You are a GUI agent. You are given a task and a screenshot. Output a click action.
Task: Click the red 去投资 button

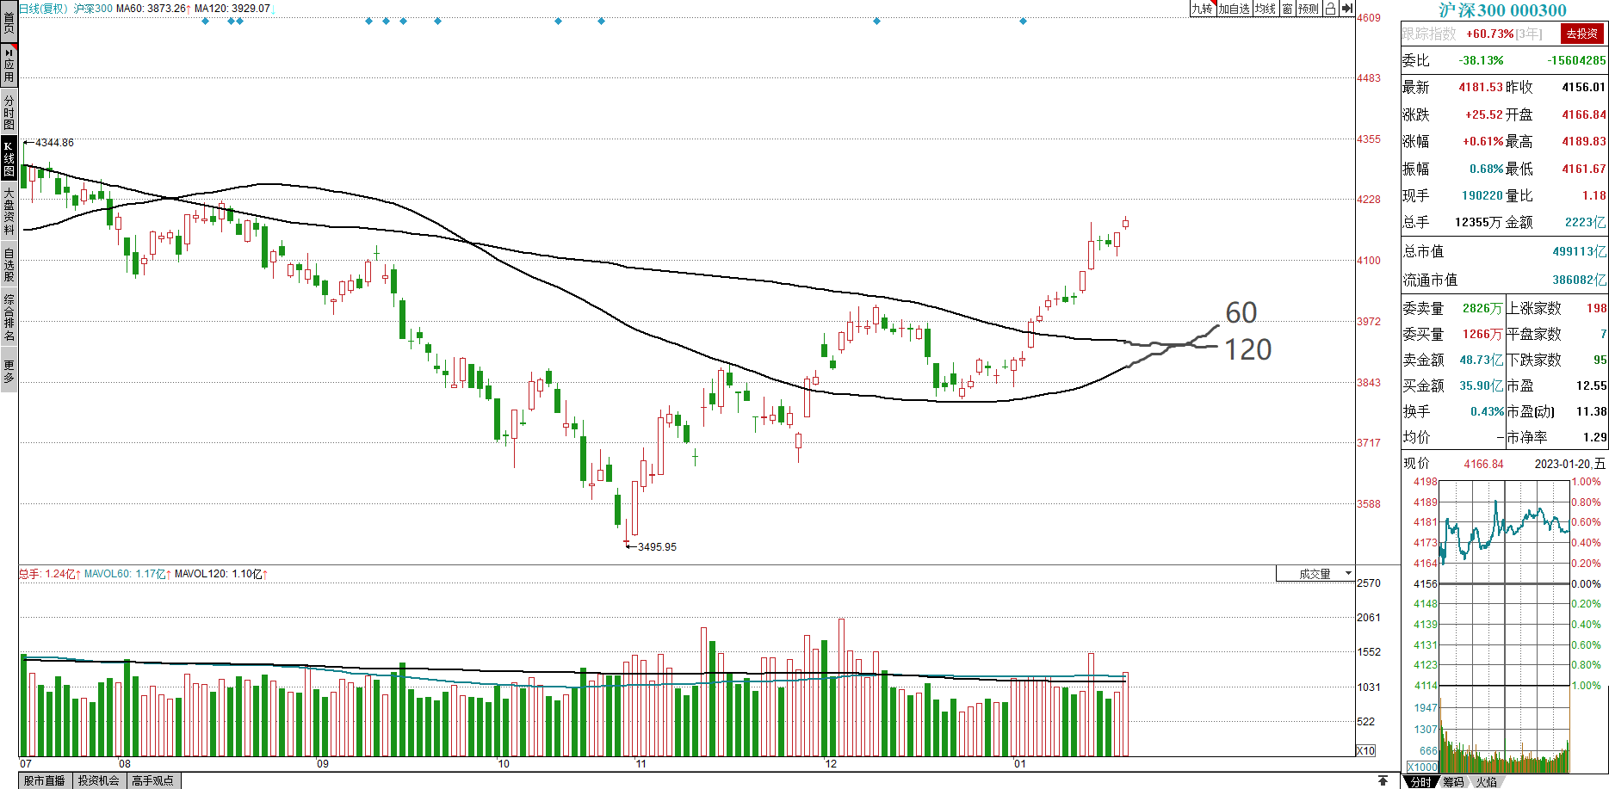pyautogui.click(x=1581, y=34)
